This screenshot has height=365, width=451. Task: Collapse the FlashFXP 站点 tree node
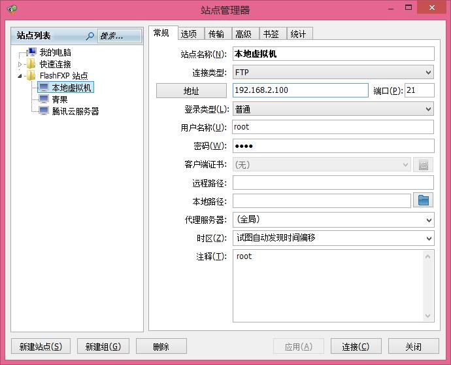[20, 76]
